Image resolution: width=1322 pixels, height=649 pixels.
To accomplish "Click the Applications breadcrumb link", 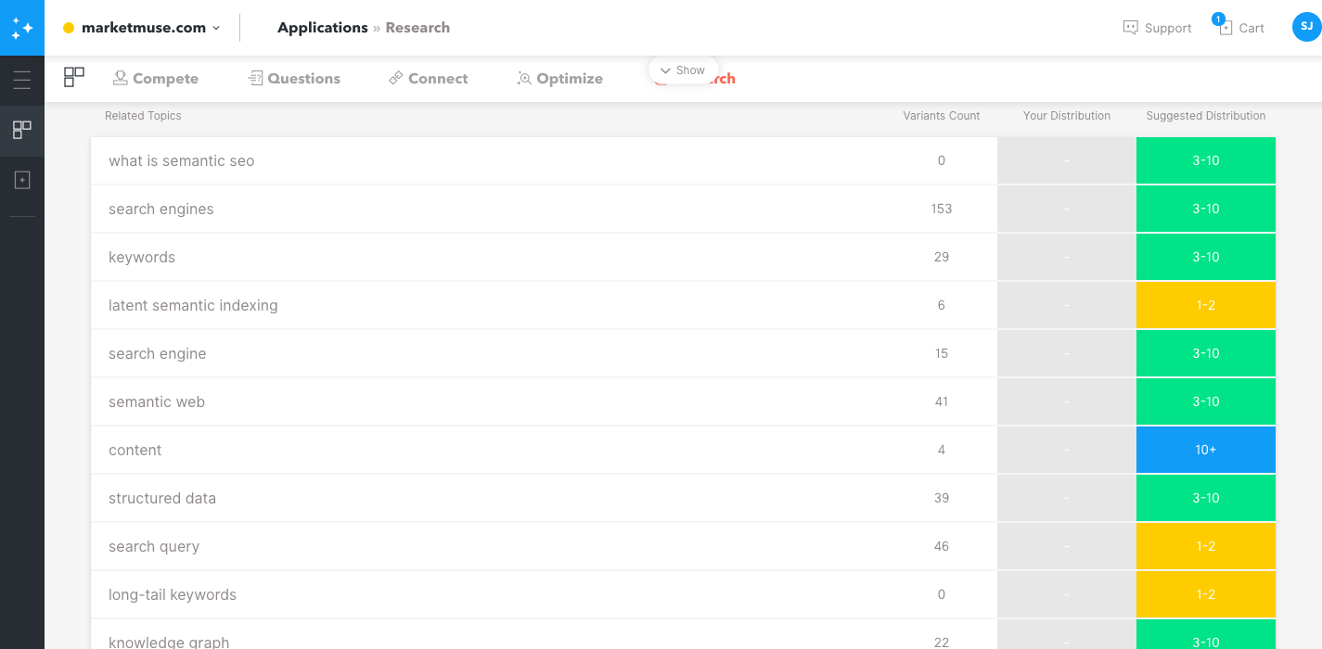I will point(322,28).
